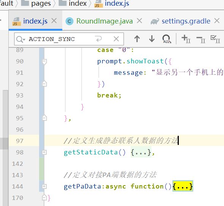The image size is (224, 206).
Task: Close the index.js tab
Action: tap(54, 21)
